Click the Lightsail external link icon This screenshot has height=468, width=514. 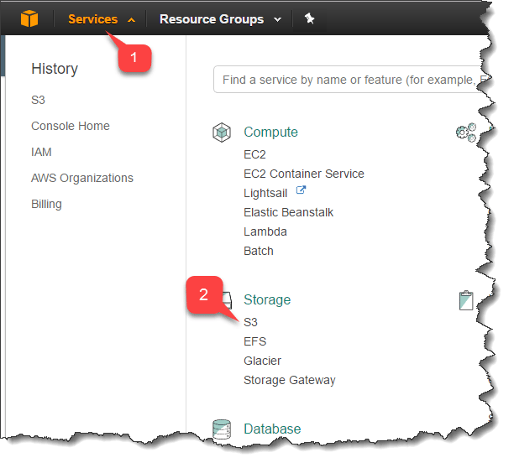click(301, 190)
